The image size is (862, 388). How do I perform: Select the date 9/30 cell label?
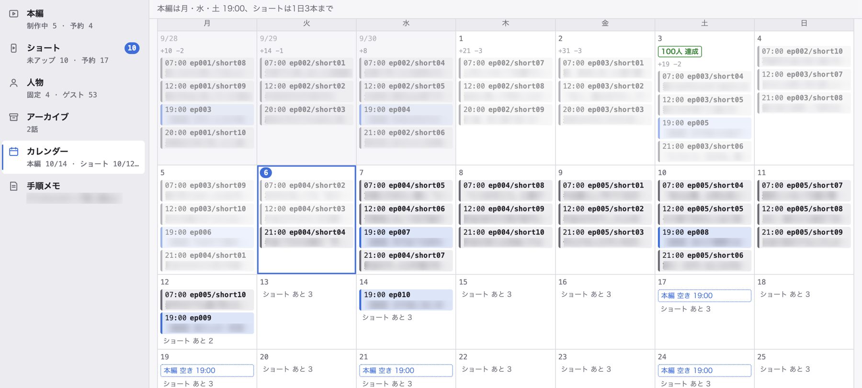368,39
